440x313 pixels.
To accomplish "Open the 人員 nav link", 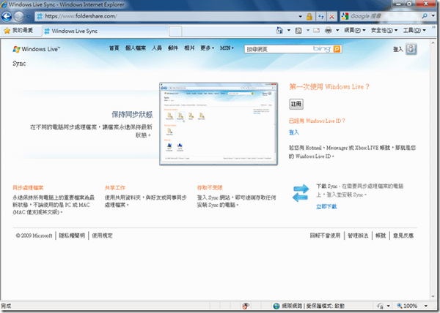I will [157, 48].
